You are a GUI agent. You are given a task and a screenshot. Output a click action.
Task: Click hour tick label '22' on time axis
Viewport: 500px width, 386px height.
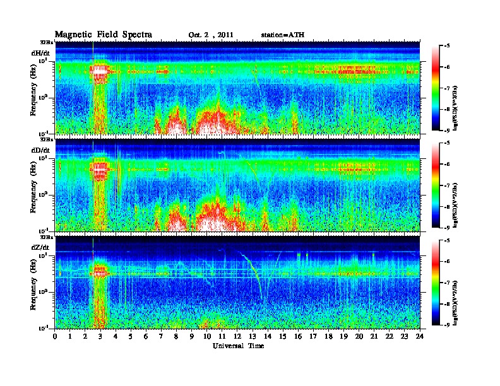(x=390, y=336)
